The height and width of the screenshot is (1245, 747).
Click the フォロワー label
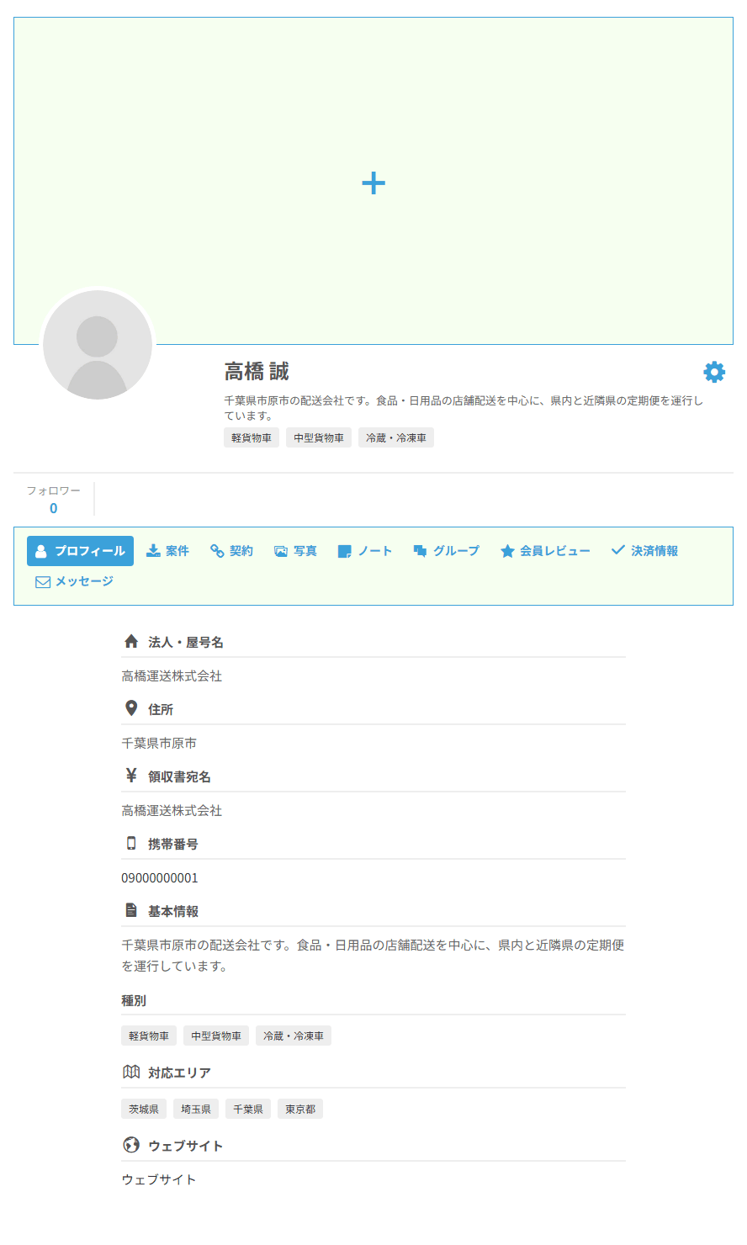coord(54,490)
